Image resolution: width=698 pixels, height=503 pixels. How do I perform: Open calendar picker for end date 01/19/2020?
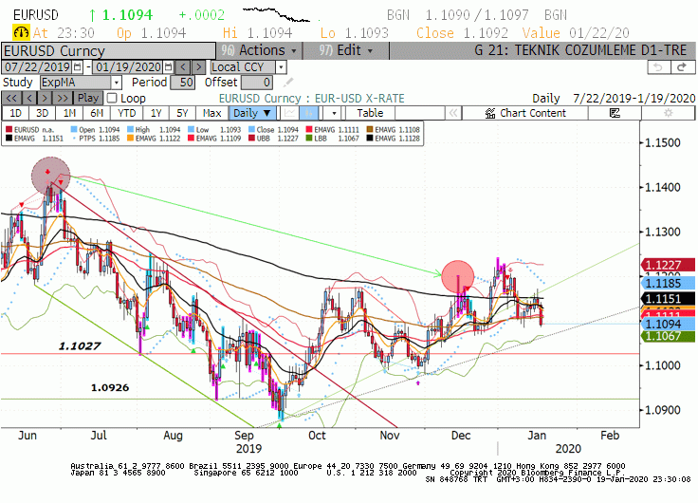pos(168,67)
